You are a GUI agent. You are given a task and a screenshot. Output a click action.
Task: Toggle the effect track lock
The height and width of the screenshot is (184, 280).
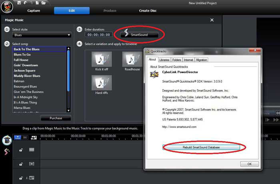[x=21, y=164]
